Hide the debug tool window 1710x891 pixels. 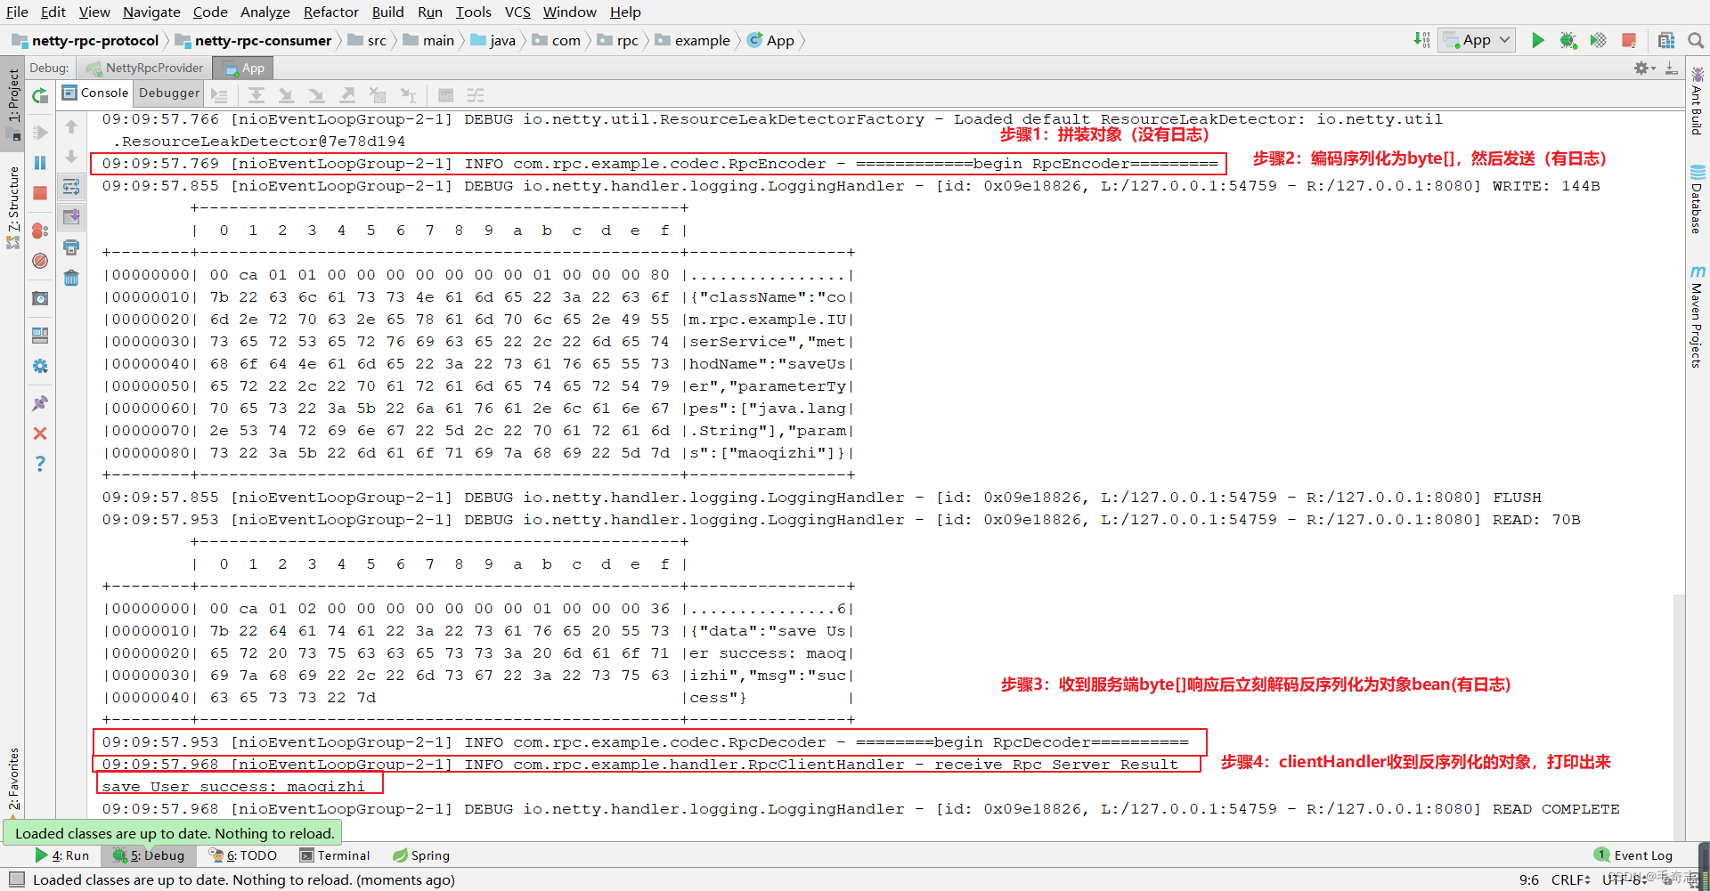pyautogui.click(x=1672, y=68)
